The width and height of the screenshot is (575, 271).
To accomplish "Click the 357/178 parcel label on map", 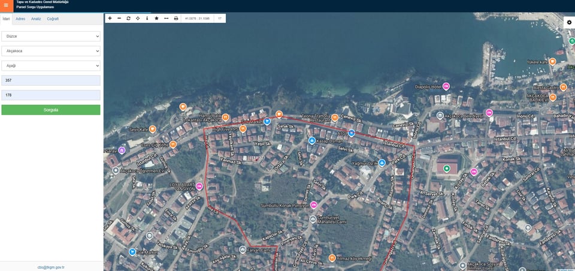I will coord(258,158).
